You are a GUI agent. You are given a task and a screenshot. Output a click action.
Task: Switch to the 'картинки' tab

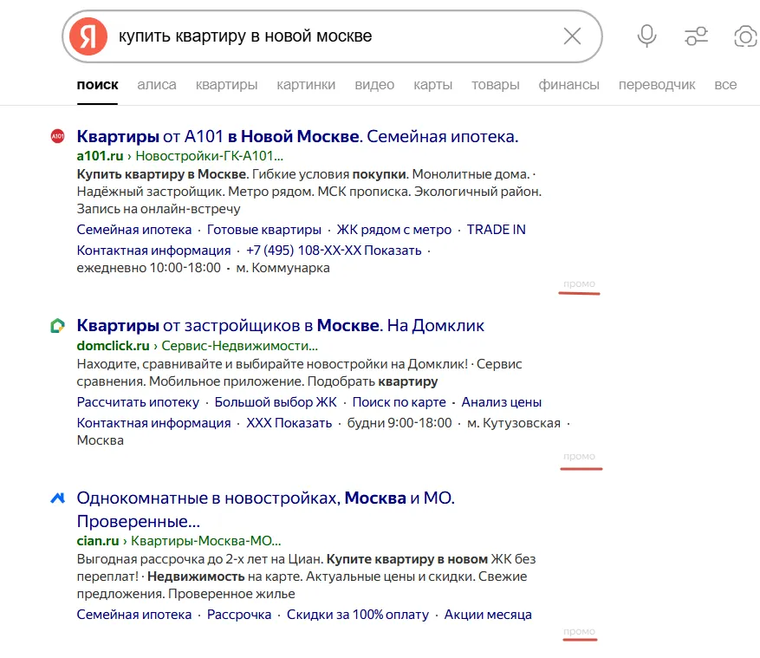pos(306,84)
